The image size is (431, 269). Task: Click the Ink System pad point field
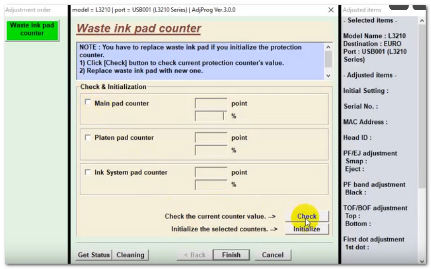[211, 172]
